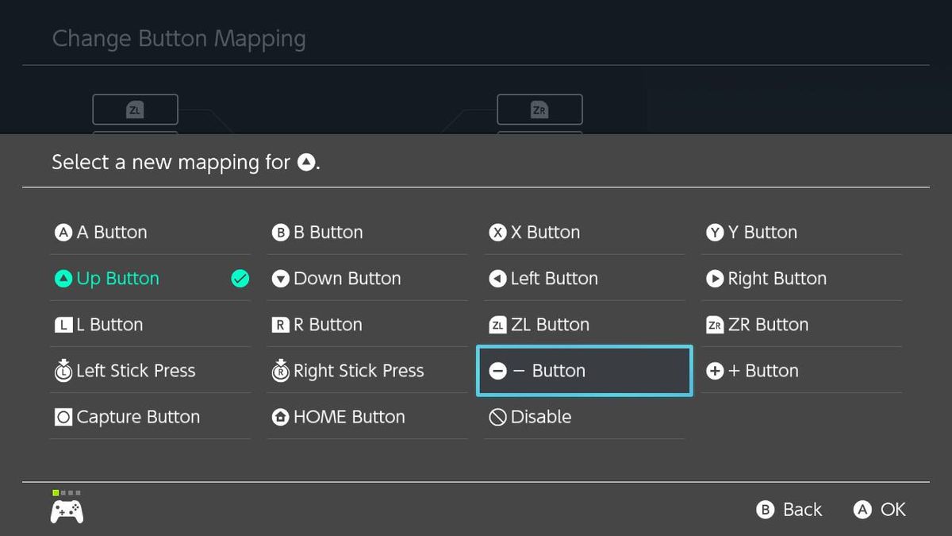Open the ZR button mapping at top
This screenshot has width=952, height=536.
point(539,109)
